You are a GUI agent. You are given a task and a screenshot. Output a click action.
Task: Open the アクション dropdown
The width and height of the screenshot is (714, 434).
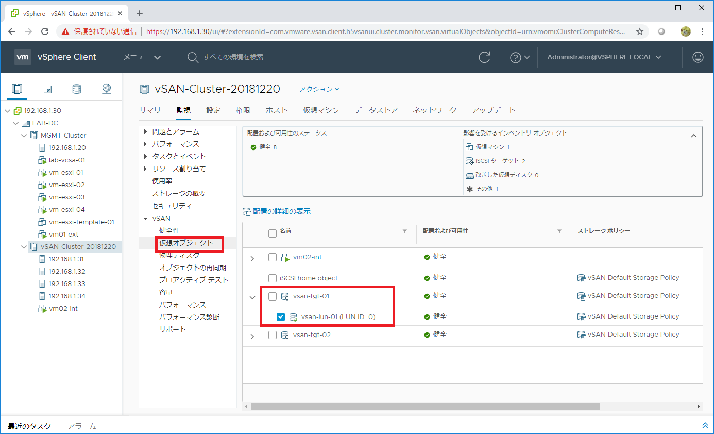tap(319, 89)
